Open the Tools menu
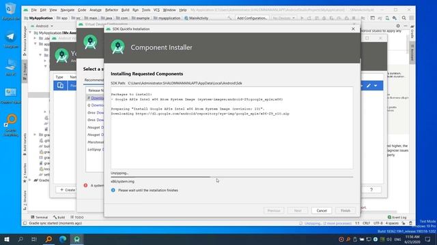The image size is (437, 245). (146, 10)
